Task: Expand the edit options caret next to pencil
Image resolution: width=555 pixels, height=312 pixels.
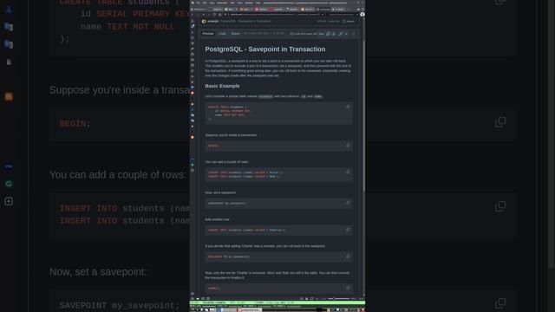Action: tap(346, 34)
